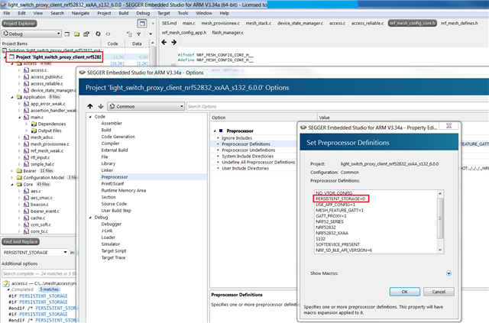
Task: Collapse the Debug category in options tree
Action: click(90, 218)
